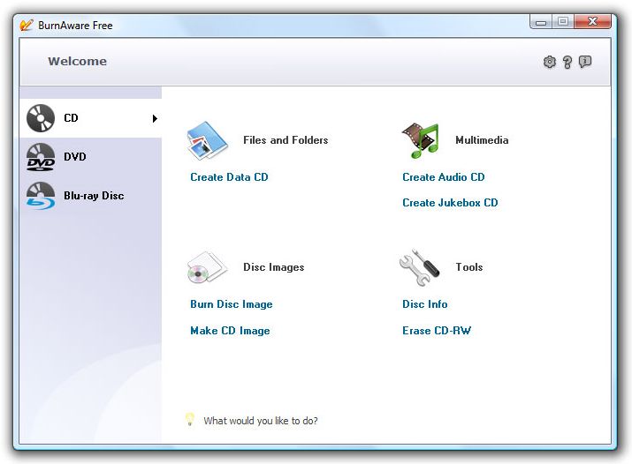The width and height of the screenshot is (632, 464).
Task: Open the info speech bubble icon
Action: click(585, 62)
